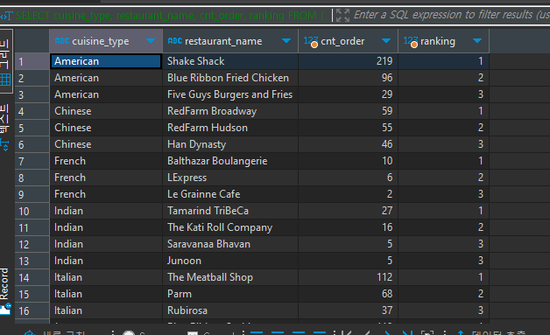This screenshot has width=550, height=335.
Task: Click the cnt_order value 46
Action: [348, 144]
